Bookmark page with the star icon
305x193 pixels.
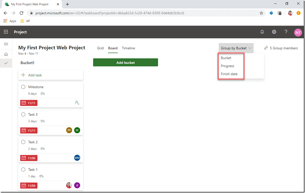(x=261, y=13)
